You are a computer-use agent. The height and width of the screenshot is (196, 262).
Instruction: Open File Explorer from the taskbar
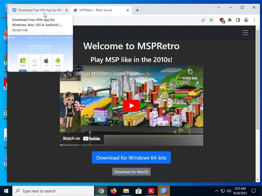(x=126, y=191)
